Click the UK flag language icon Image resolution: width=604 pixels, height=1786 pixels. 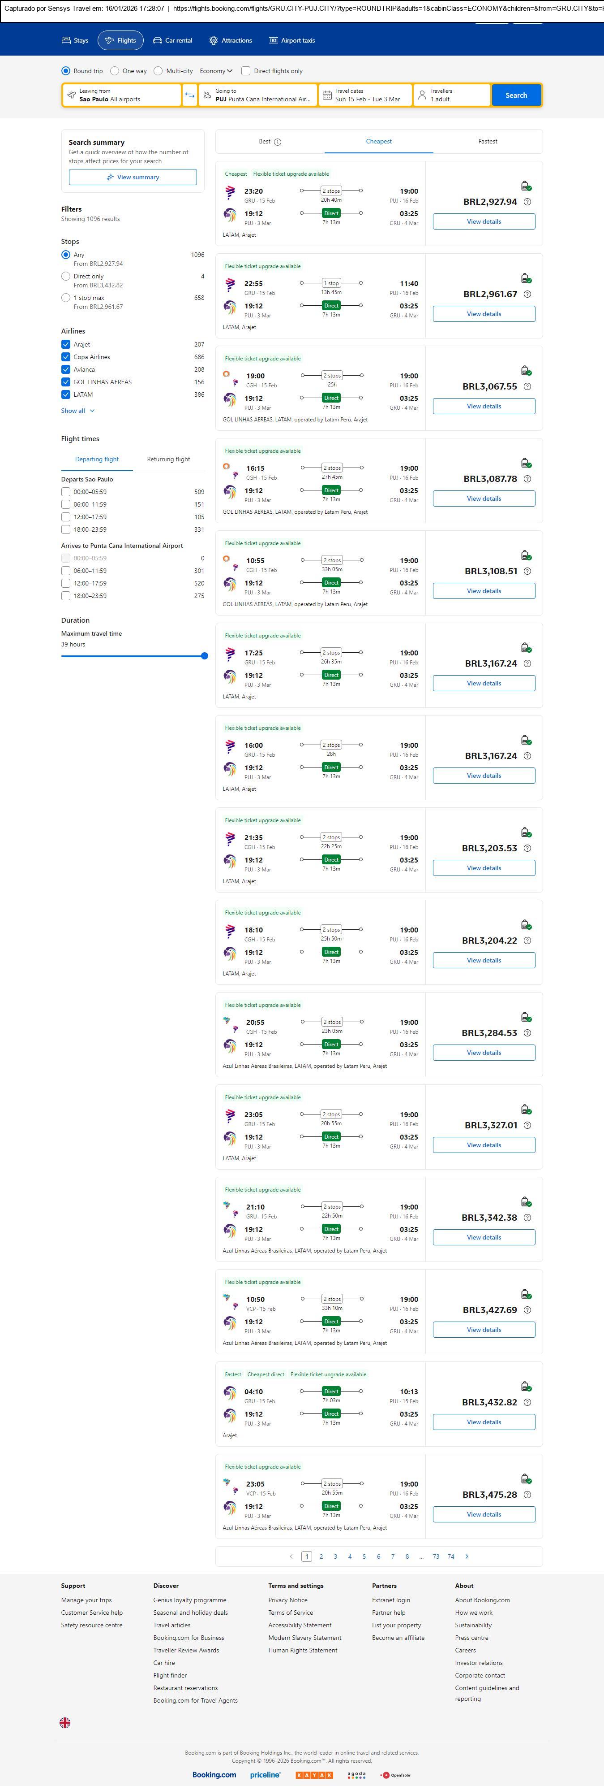(x=65, y=1721)
